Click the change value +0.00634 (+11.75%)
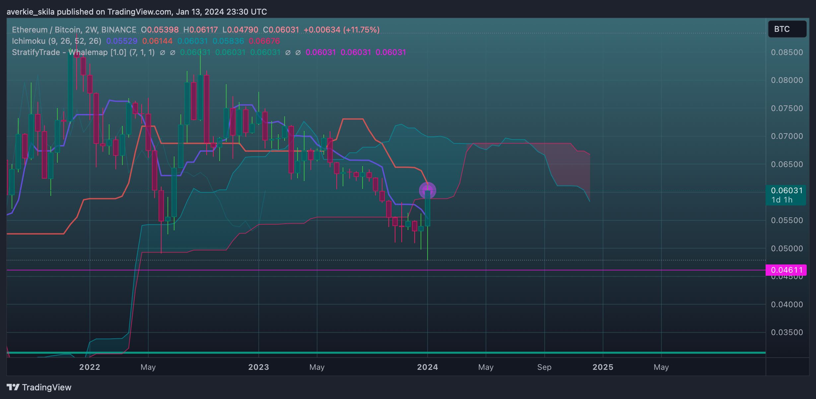 pyautogui.click(x=342, y=30)
